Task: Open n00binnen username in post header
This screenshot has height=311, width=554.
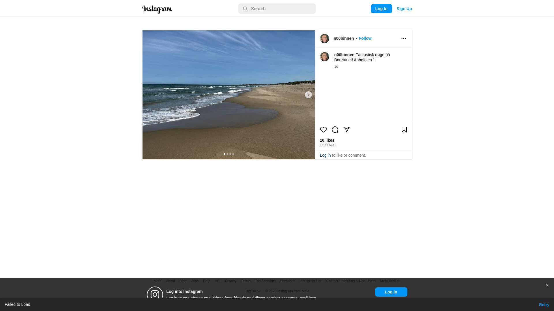Action: 344,38
